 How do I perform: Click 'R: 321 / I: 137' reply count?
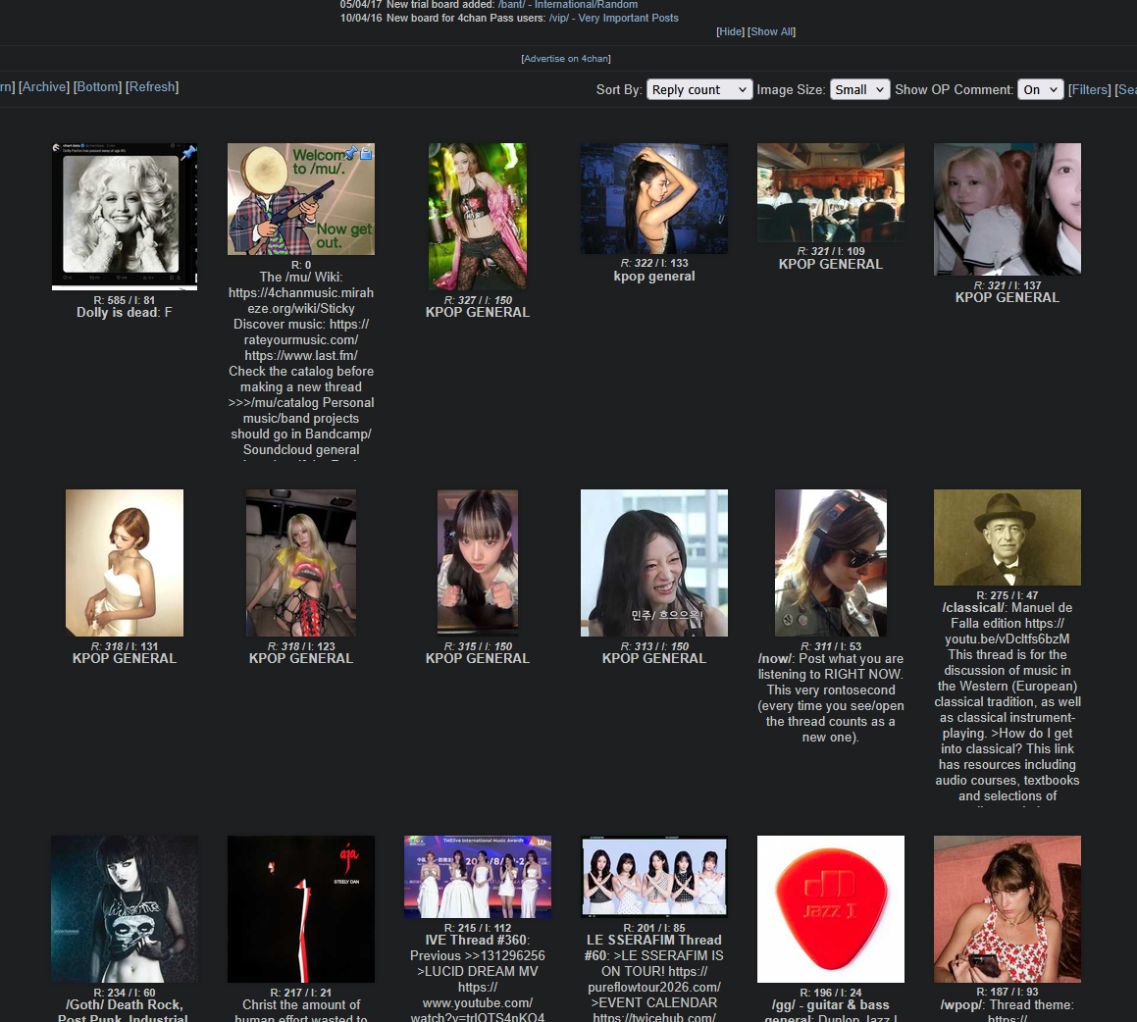coord(1008,285)
